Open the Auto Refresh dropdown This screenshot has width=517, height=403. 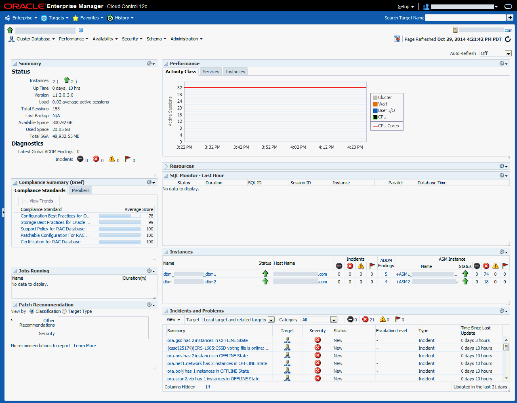pos(508,53)
